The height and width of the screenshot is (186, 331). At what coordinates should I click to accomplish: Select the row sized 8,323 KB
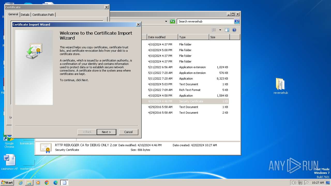[185, 79]
